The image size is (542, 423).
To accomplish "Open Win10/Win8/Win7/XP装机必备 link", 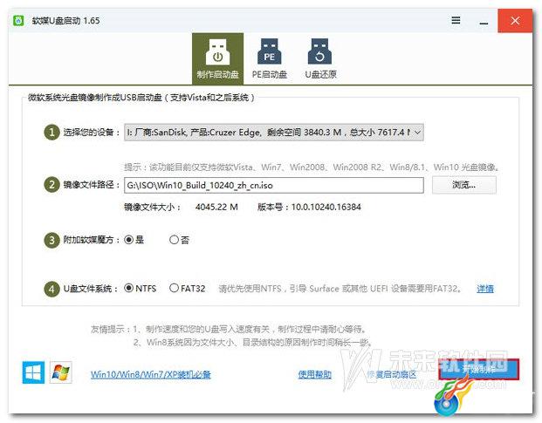I will [x=151, y=375].
